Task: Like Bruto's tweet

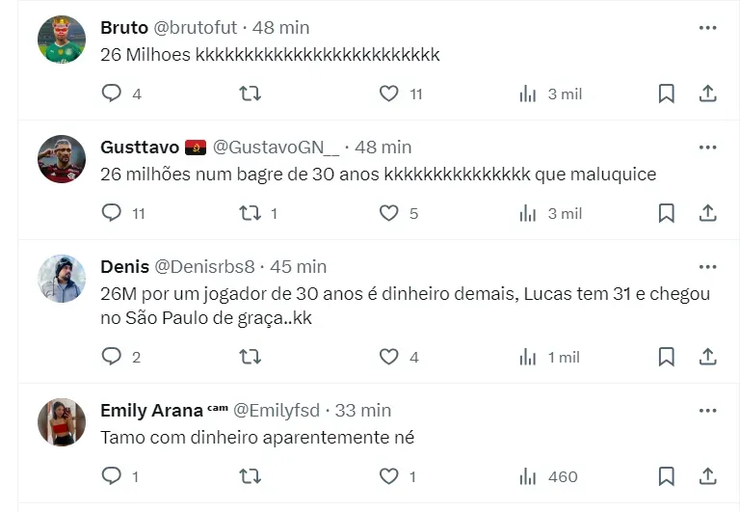Action: [x=388, y=94]
